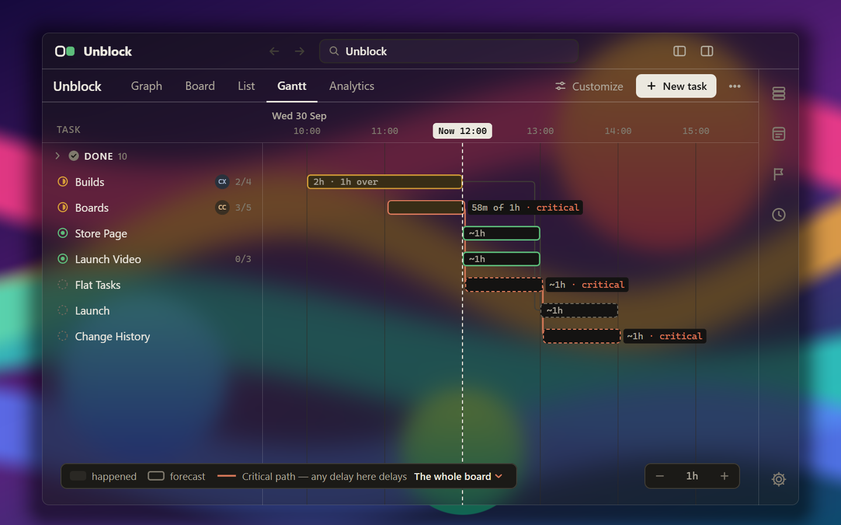Click the Change History dashed status circle
The height and width of the screenshot is (525, 841).
(x=62, y=336)
